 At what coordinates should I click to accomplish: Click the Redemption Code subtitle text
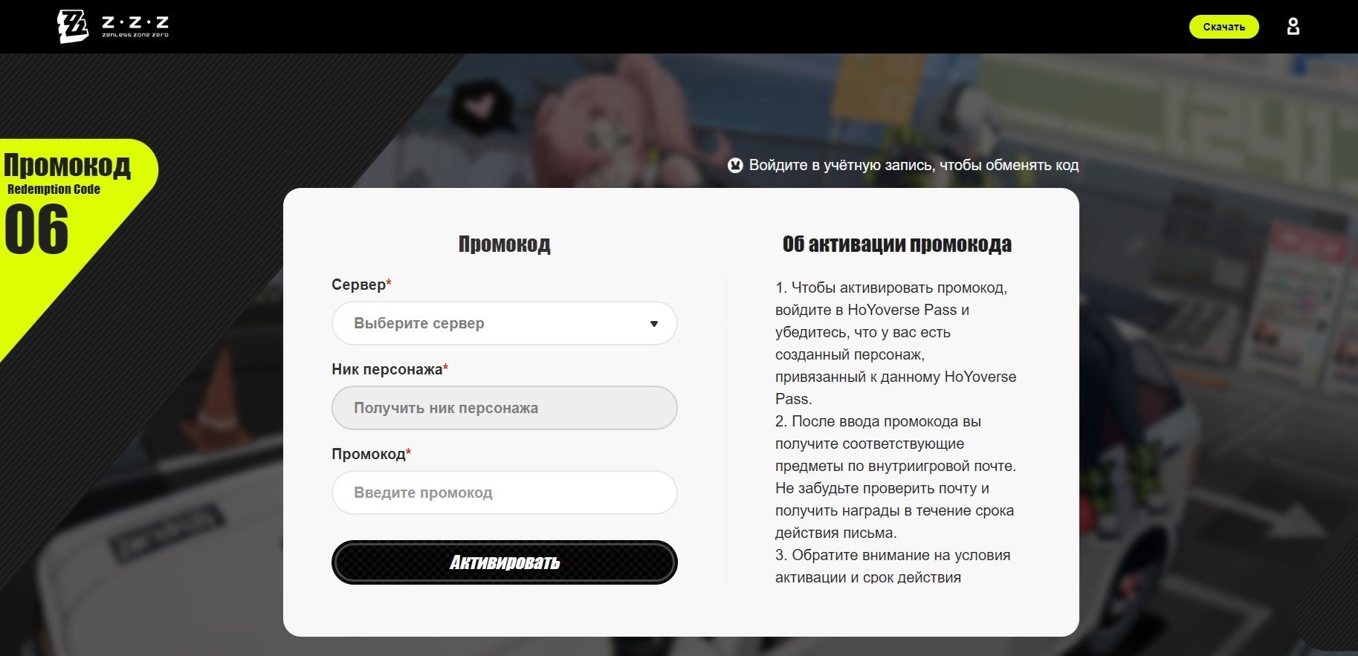coord(54,189)
